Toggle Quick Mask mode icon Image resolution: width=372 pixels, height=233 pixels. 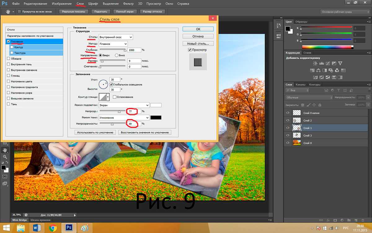point(5,176)
